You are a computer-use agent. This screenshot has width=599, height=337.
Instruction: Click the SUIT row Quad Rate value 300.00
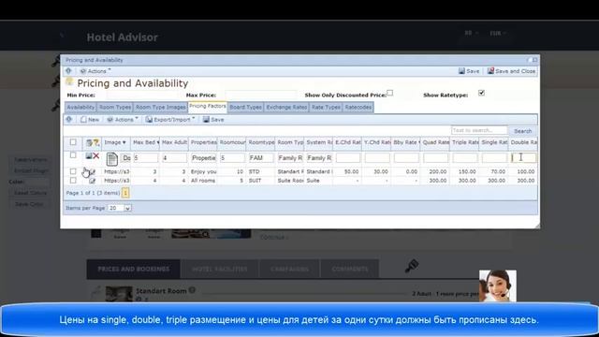(x=438, y=181)
